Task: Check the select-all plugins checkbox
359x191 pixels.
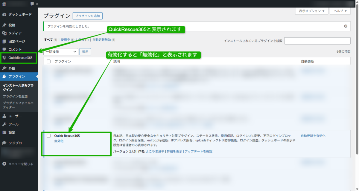Action: click(x=48, y=61)
